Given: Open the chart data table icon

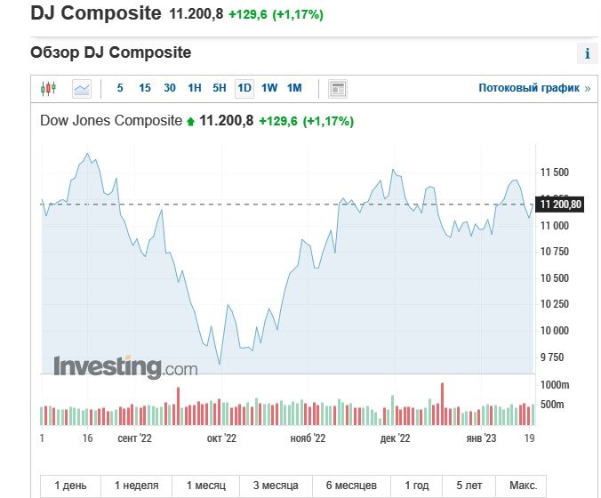Looking at the screenshot, I should coord(338,88).
